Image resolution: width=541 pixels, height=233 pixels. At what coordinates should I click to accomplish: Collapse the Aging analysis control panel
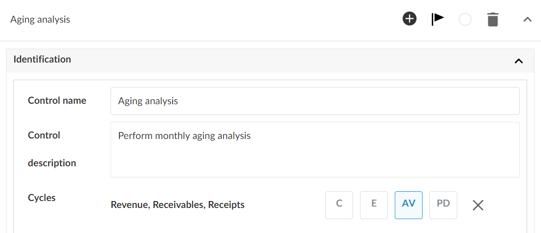[x=527, y=19]
